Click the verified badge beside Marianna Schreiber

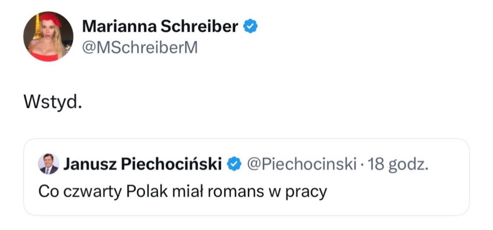(250, 27)
